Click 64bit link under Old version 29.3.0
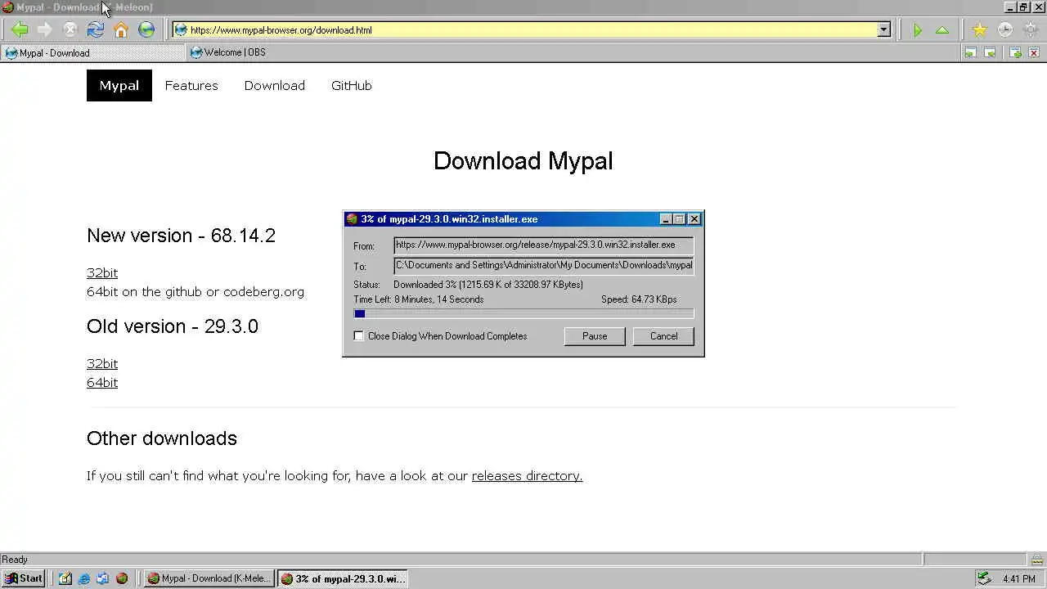Image resolution: width=1047 pixels, height=589 pixels. pos(102,382)
